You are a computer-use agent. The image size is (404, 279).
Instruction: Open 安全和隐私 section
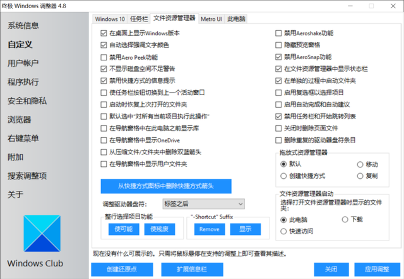(x=27, y=101)
